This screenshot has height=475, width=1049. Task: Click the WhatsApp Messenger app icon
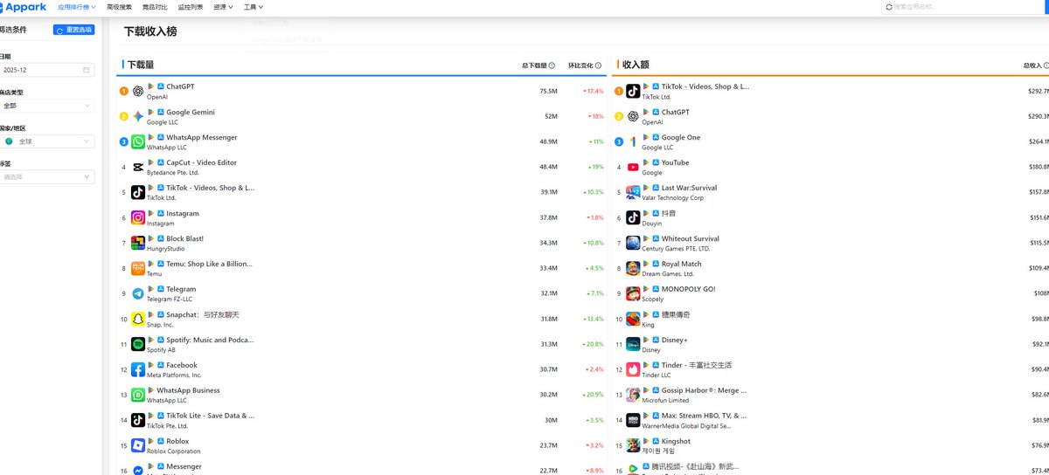point(138,142)
